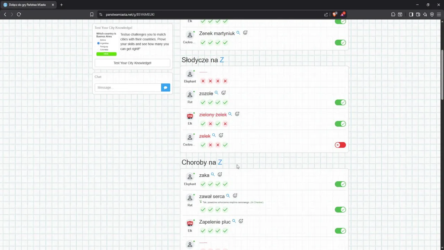The image size is (444, 250).
Task: Go back in browser history
Action: (5, 14)
